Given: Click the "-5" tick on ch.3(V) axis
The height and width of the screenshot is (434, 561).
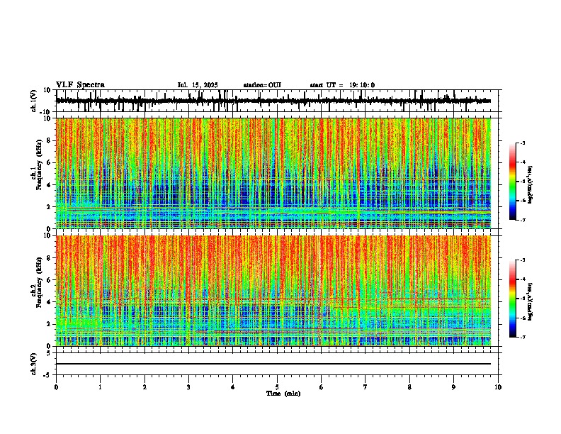Looking at the screenshot, I should click(47, 375).
